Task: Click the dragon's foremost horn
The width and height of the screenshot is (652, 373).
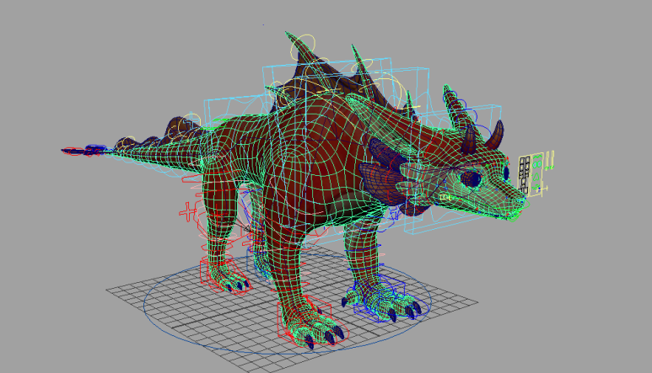Action: [496, 135]
